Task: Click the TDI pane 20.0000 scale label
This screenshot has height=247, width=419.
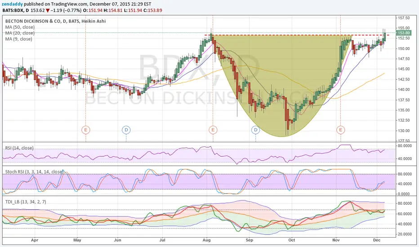Action: tap(405, 234)
